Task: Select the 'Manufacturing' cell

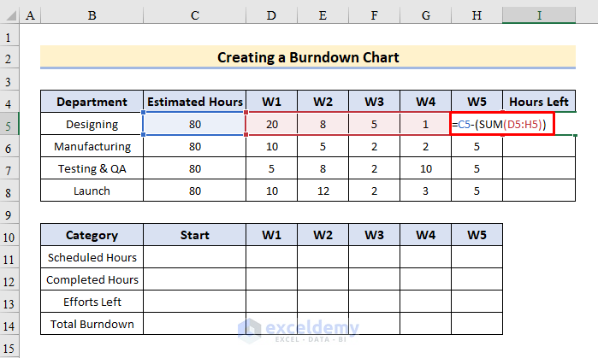Action: (x=92, y=146)
